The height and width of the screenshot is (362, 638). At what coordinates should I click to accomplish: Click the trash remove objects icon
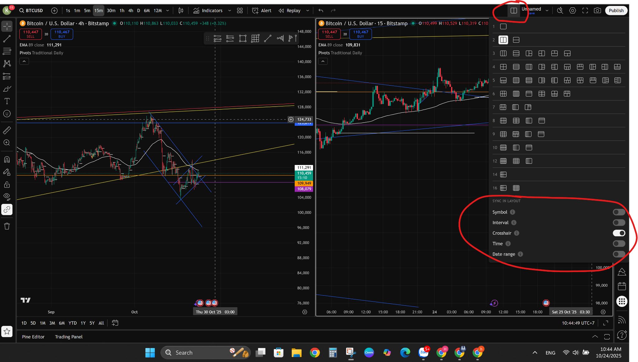7,226
